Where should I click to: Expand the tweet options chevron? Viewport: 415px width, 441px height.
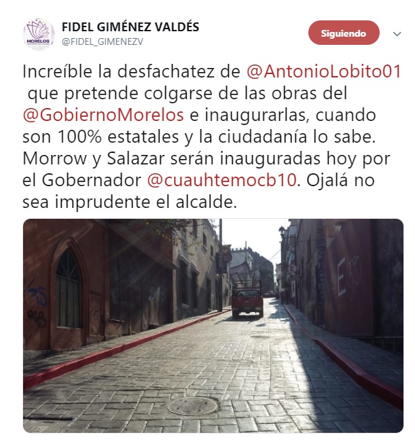[x=397, y=34]
